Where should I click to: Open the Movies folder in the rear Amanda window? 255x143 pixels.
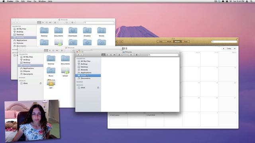(102, 32)
